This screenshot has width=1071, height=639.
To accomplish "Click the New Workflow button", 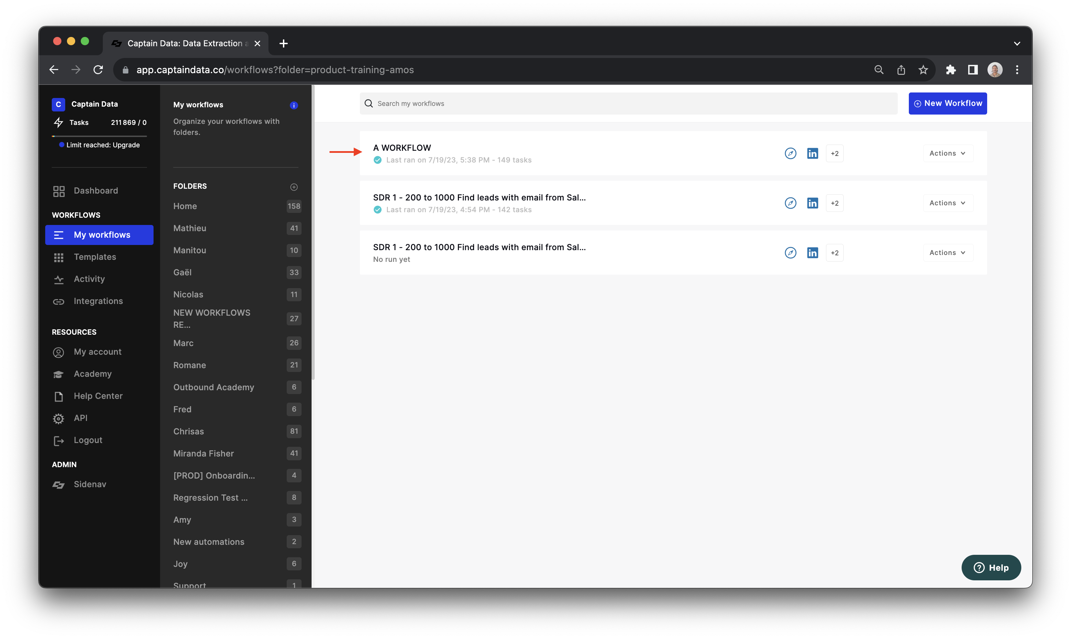I will click(947, 104).
